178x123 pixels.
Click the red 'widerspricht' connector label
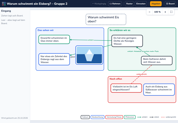141,74
